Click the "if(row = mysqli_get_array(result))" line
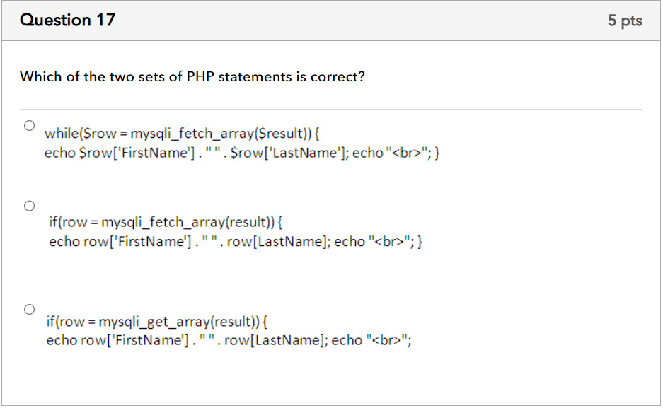The width and height of the screenshot is (663, 408). (156, 322)
